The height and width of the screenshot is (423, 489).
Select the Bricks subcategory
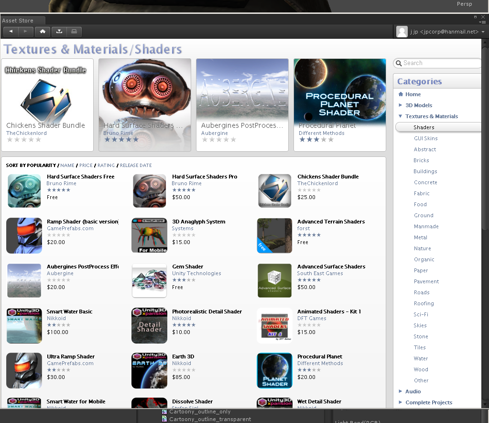[421, 160]
